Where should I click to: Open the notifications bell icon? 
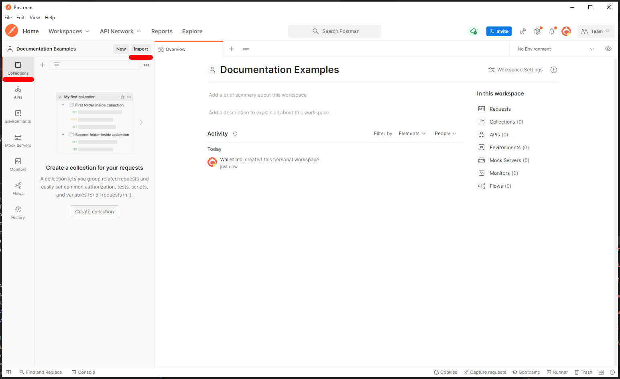[x=552, y=31]
